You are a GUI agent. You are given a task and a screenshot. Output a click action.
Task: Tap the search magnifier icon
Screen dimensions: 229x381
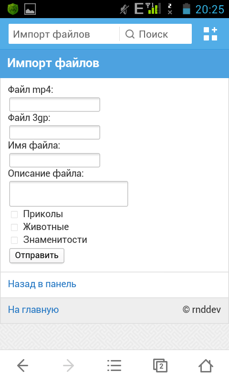click(x=130, y=34)
